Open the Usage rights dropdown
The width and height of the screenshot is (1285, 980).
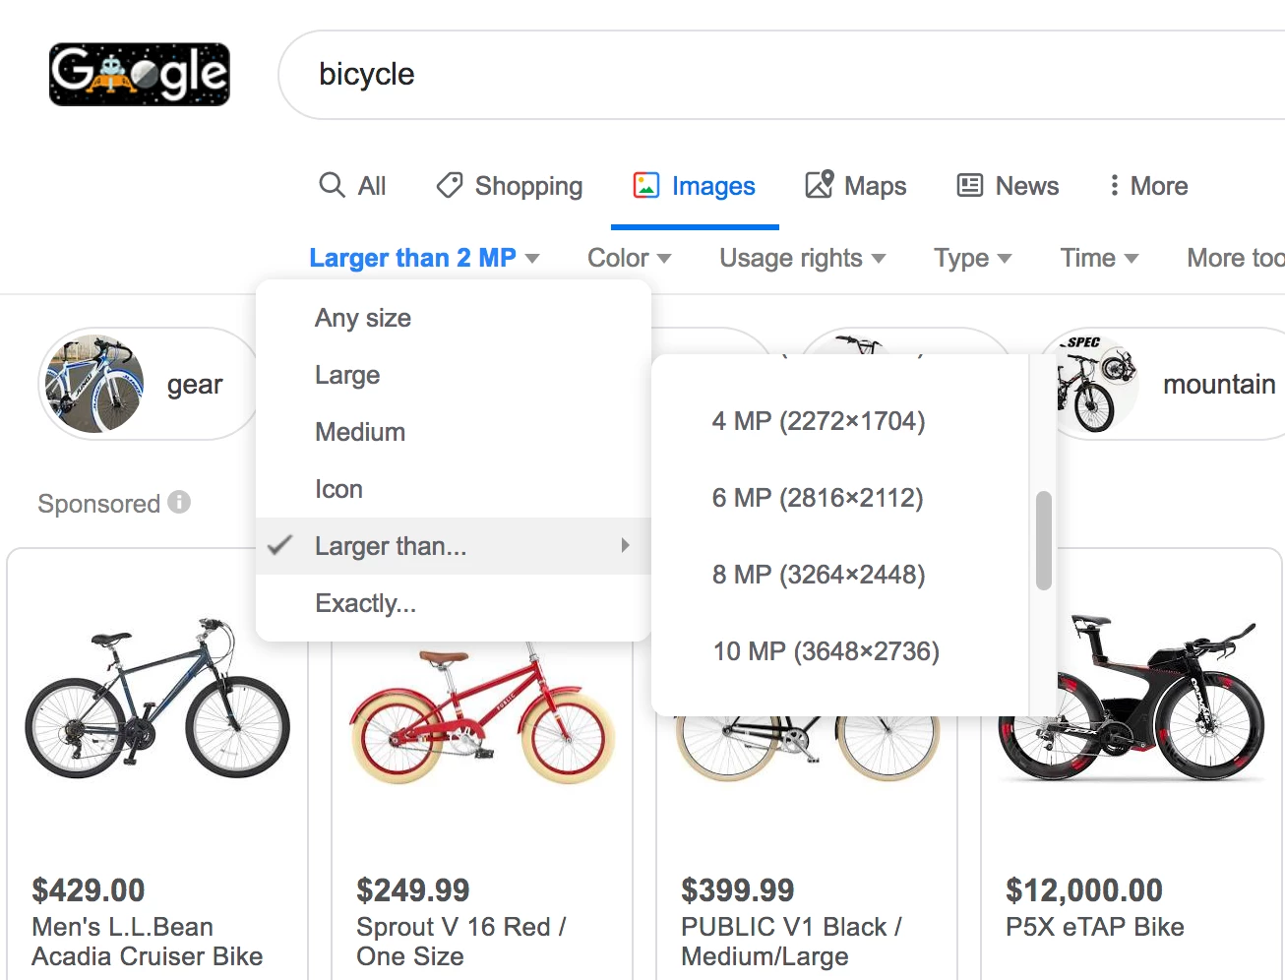tap(802, 258)
